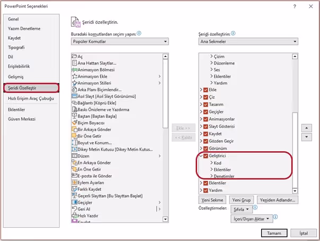Select the Bir Arkaya Gönder icon
Image resolution: width=320 pixels, height=241 pixels.
click(x=75, y=129)
